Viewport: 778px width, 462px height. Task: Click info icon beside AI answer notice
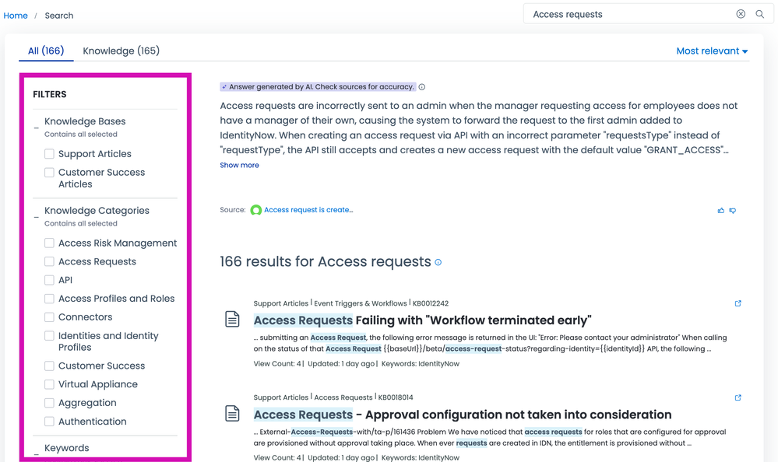point(422,87)
